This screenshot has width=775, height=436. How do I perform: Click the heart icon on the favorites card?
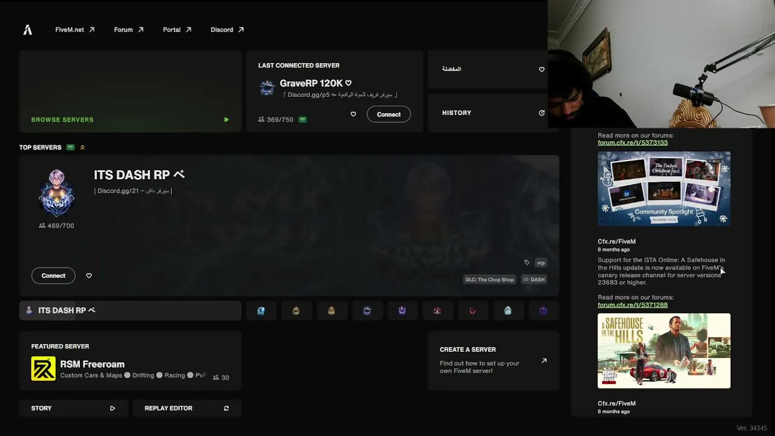(541, 69)
